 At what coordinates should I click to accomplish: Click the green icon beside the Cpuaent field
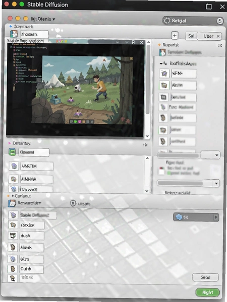[x=12, y=153]
